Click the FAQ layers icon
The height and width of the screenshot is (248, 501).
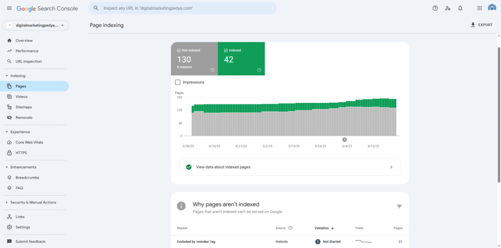pos(9,188)
